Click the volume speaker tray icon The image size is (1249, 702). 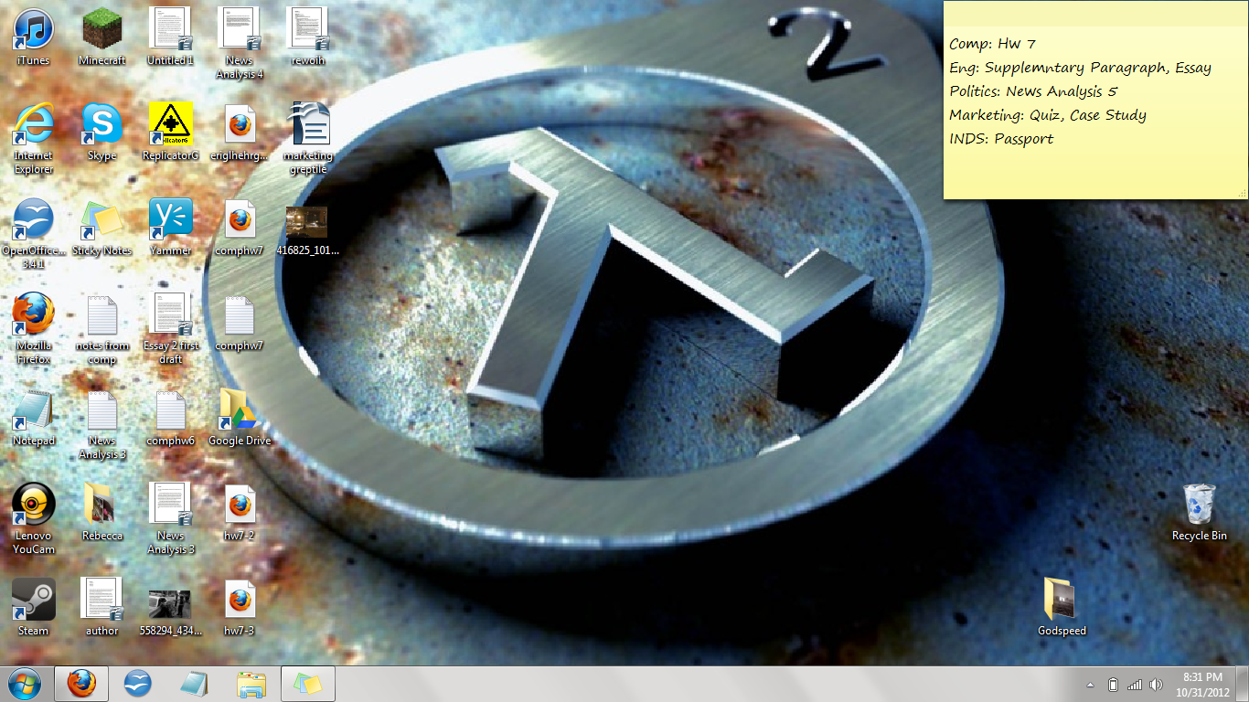click(x=1157, y=685)
